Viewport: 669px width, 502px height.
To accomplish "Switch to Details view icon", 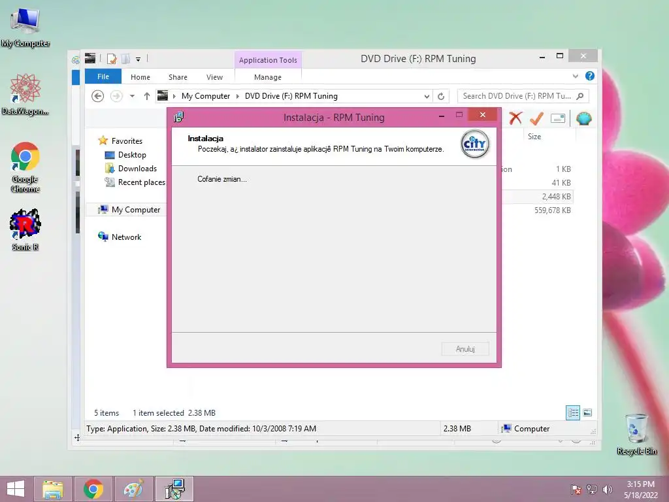I will point(573,412).
